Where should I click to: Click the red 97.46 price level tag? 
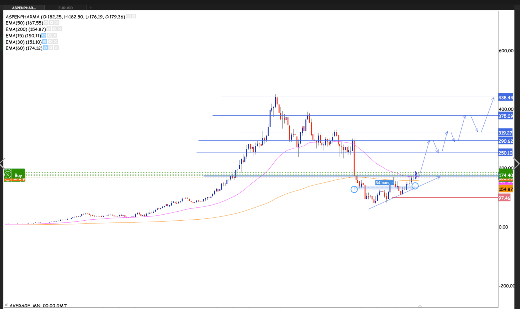click(x=504, y=198)
